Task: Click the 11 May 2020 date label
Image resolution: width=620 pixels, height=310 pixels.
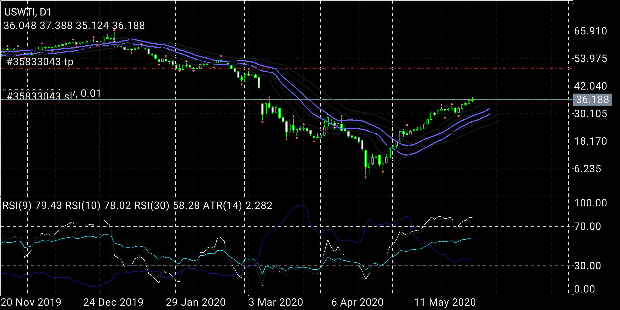Action: 445,302
